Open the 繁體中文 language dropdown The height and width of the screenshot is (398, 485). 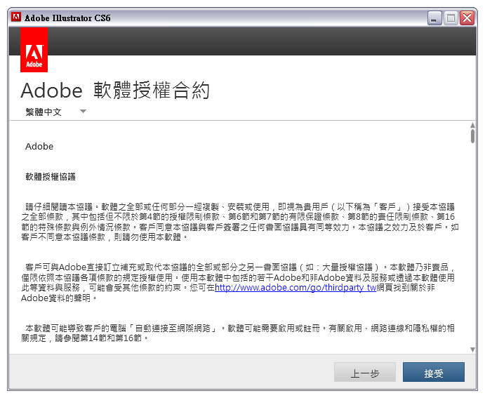55,112
